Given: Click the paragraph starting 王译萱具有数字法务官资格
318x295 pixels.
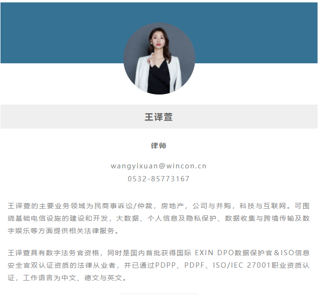Looking at the screenshot, I should [159, 265].
